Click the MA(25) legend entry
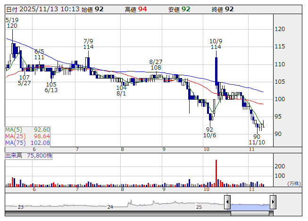 point(27,136)
